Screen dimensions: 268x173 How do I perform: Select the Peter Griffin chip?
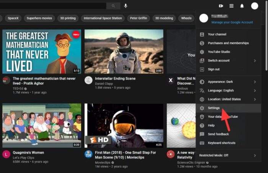click(x=139, y=18)
